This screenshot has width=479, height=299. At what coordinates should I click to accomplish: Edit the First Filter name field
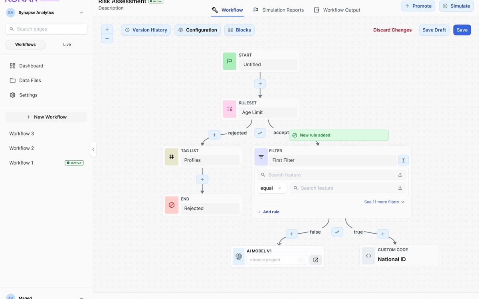(x=333, y=160)
